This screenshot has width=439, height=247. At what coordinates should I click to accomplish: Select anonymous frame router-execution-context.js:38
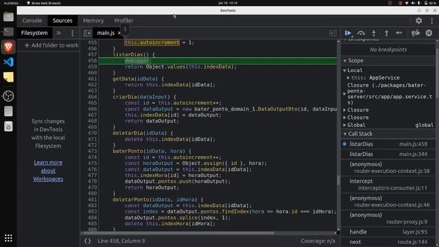[388, 167]
